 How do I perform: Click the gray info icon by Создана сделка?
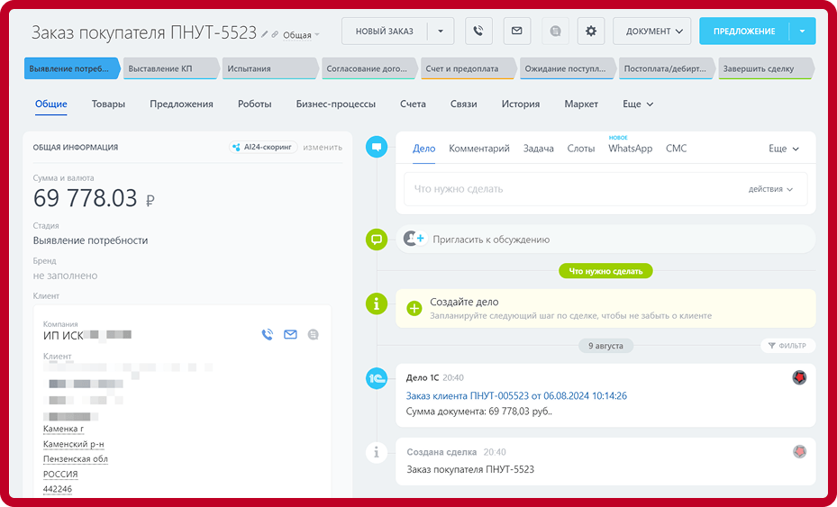point(377,453)
